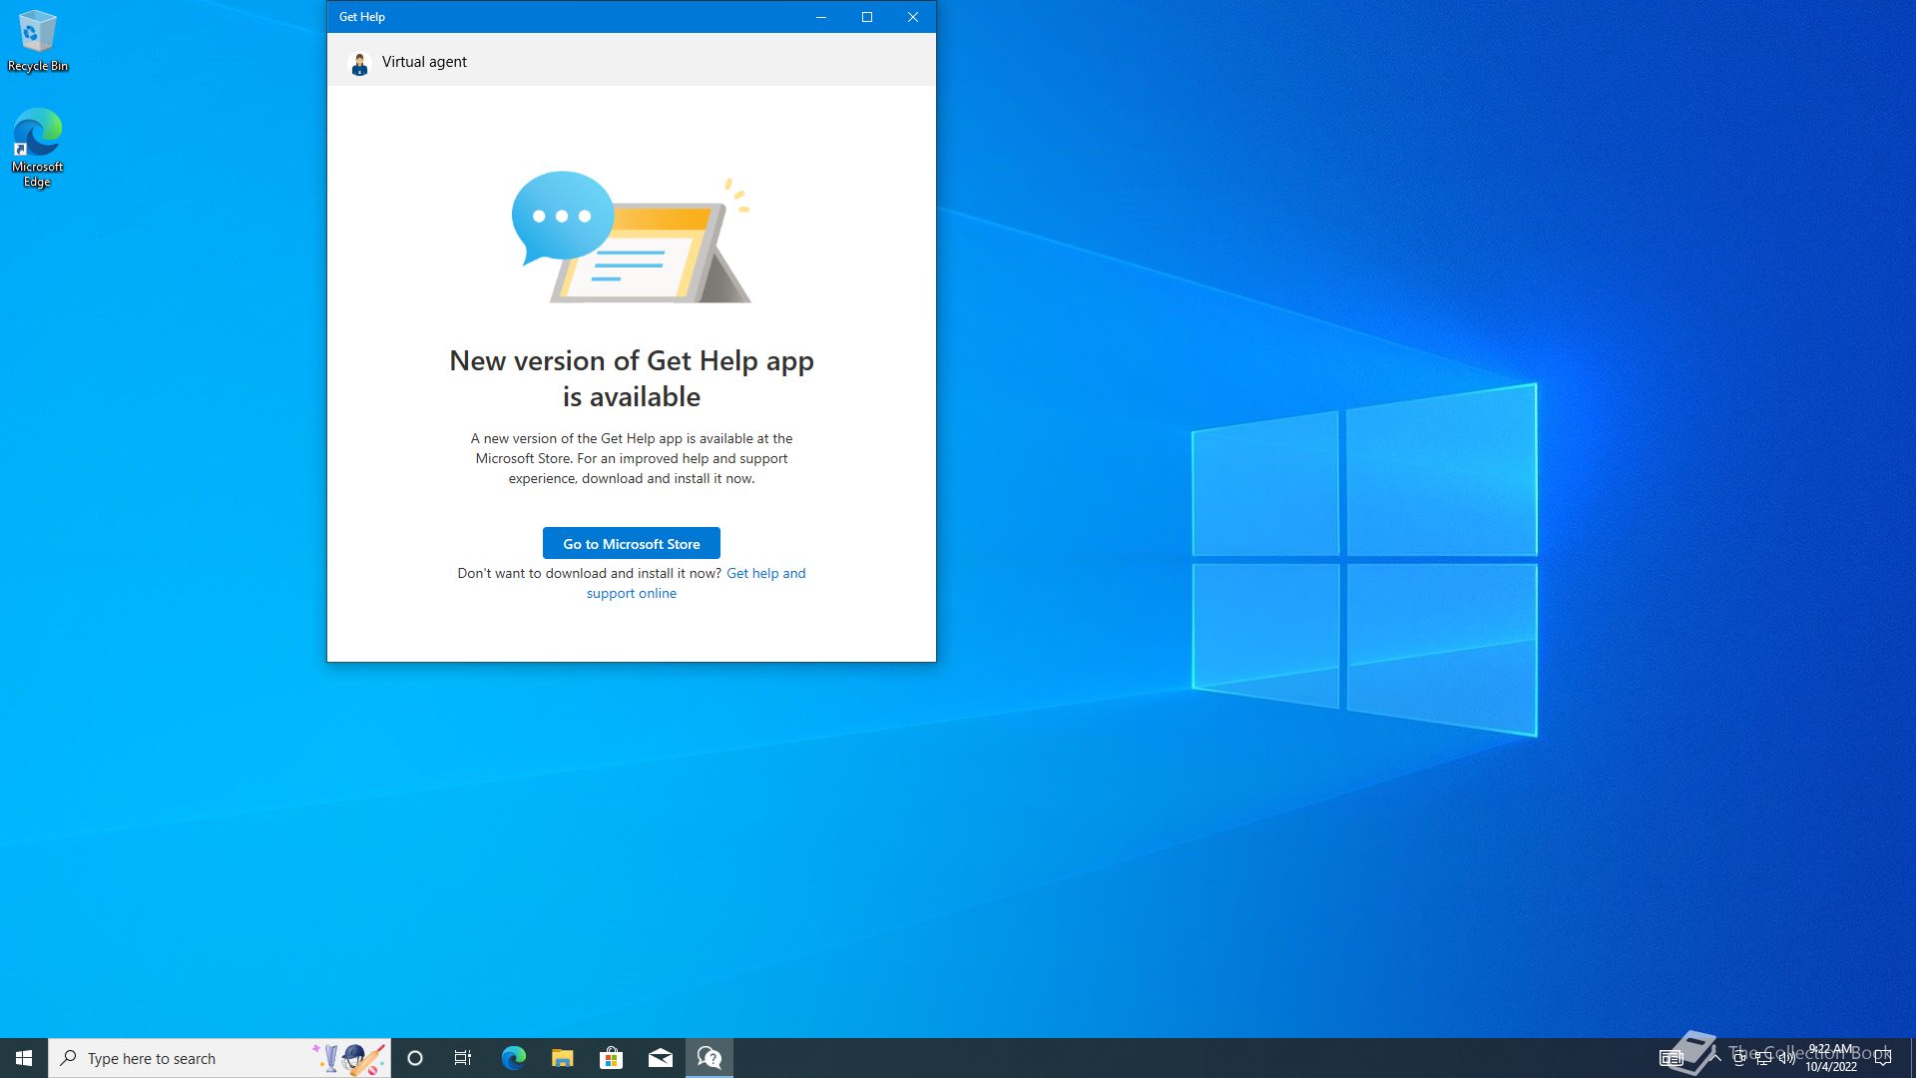This screenshot has width=1916, height=1078.
Task: Click the chat and tablet illustration
Action: (x=631, y=238)
